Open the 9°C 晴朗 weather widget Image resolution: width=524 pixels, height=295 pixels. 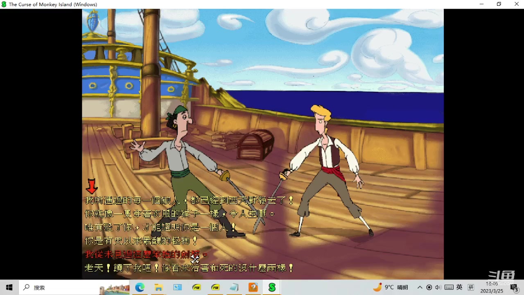click(391, 288)
